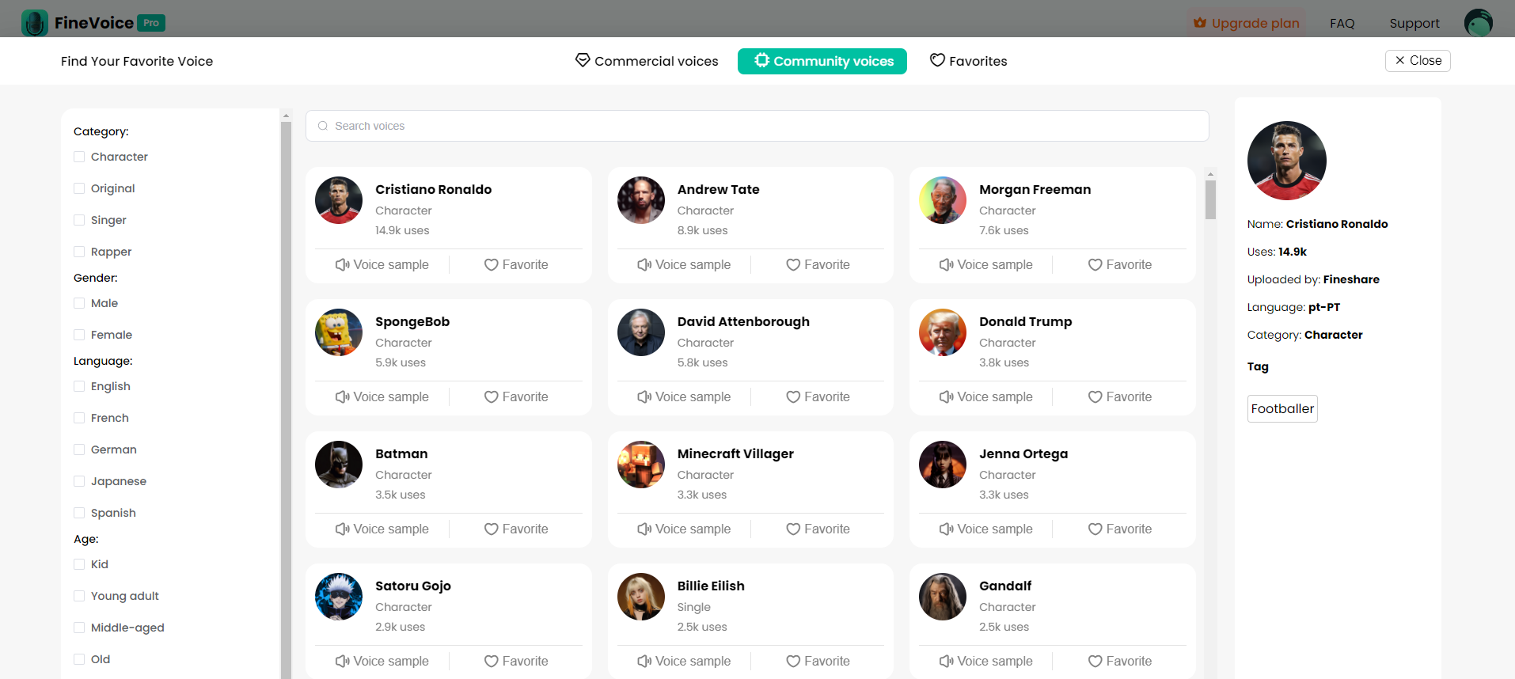Play Jenna Ortega voice sample speaker icon
1515x679 pixels.
click(x=946, y=529)
